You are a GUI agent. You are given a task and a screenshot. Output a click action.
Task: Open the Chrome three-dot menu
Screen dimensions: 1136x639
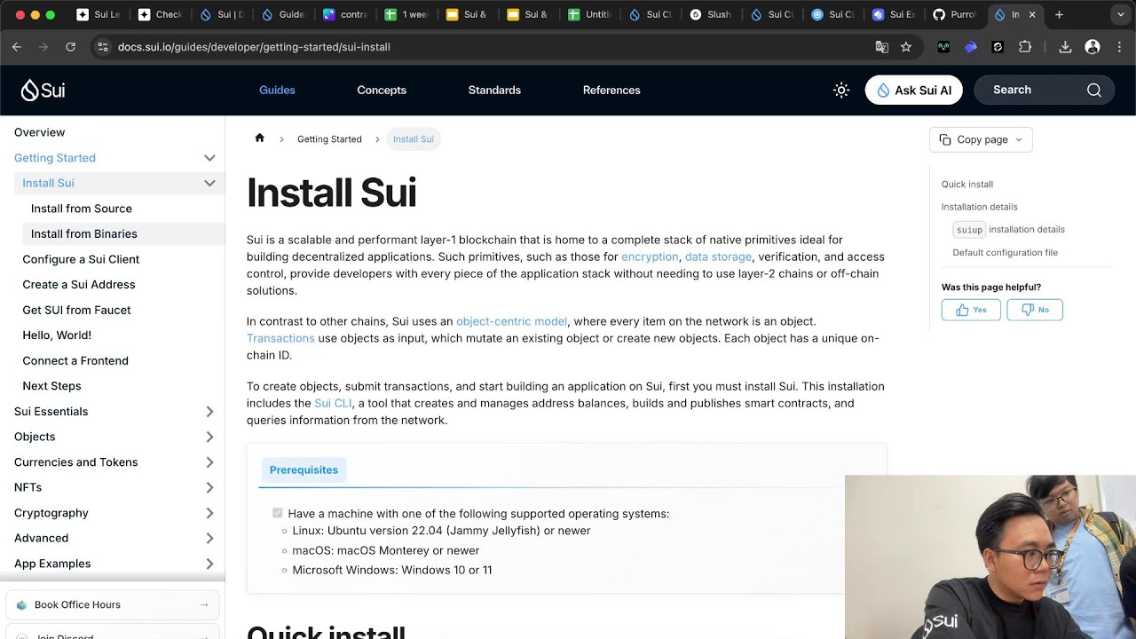tap(1119, 47)
